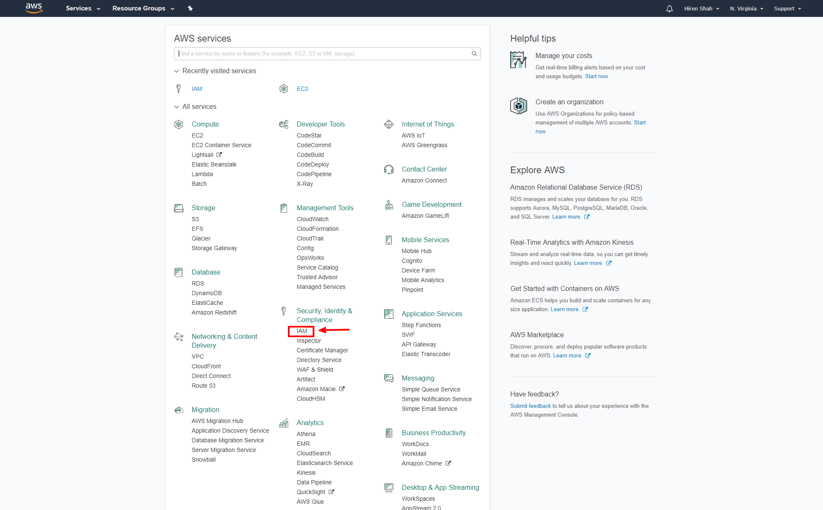
Task: Click the AWS logo in header
Action: point(34,8)
